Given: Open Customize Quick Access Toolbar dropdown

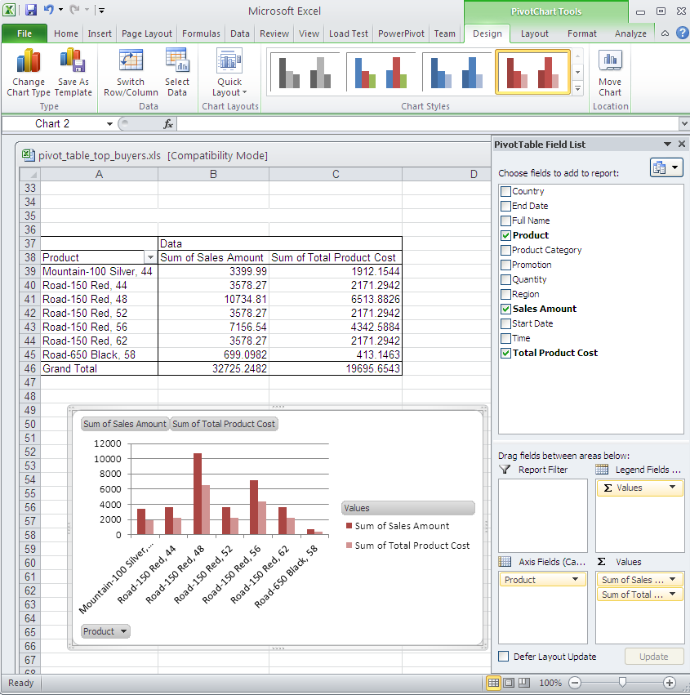Looking at the screenshot, I should tap(101, 10).
